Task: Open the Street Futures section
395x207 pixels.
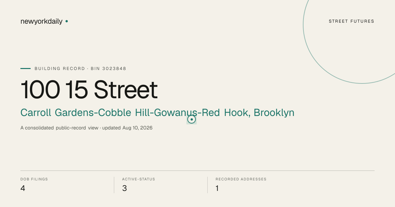Action: click(352, 21)
